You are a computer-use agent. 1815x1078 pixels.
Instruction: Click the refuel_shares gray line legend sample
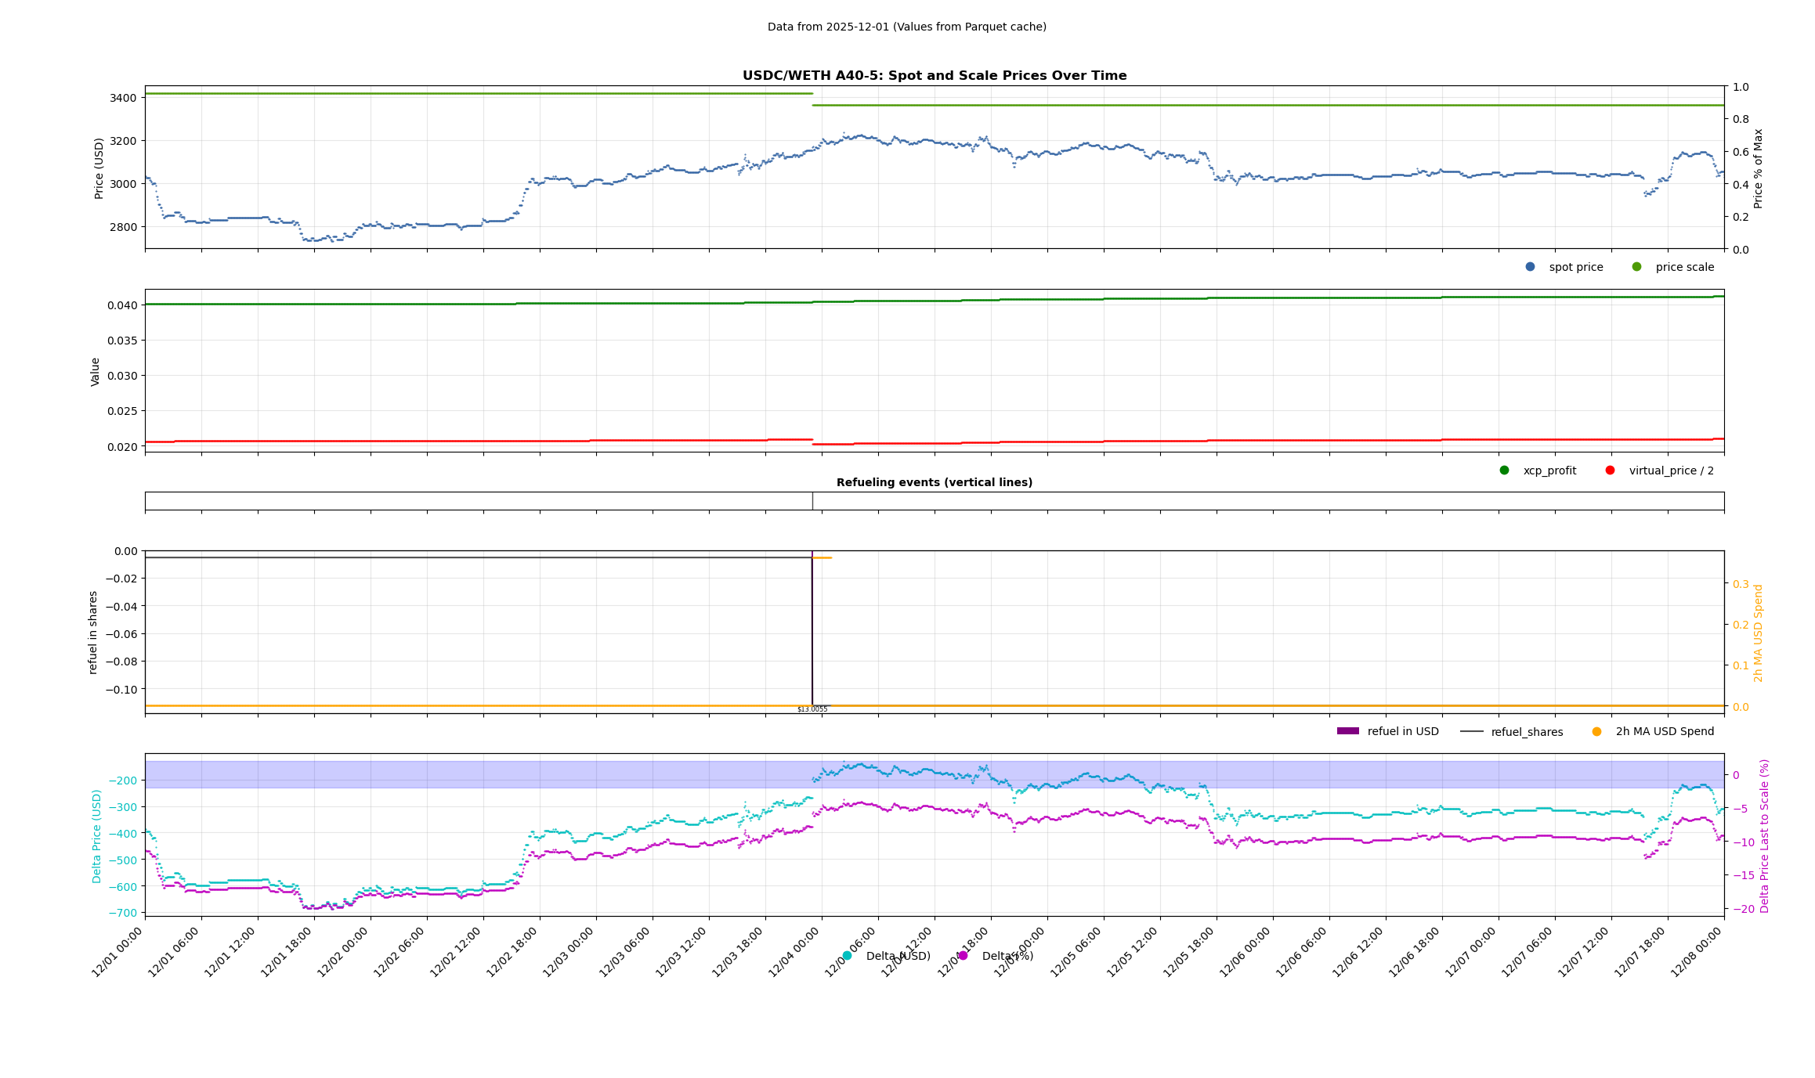[1471, 732]
